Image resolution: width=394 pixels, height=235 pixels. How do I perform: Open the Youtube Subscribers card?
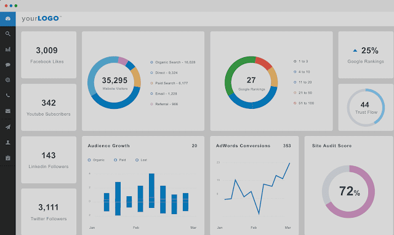coord(49,107)
